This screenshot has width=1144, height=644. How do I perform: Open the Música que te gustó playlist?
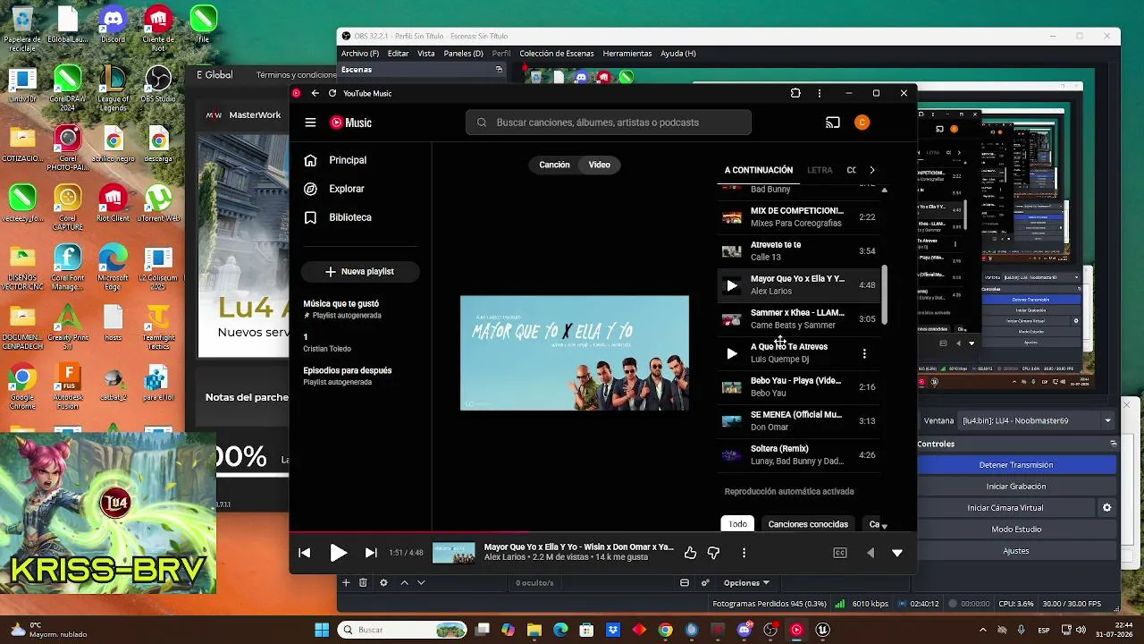pyautogui.click(x=360, y=309)
